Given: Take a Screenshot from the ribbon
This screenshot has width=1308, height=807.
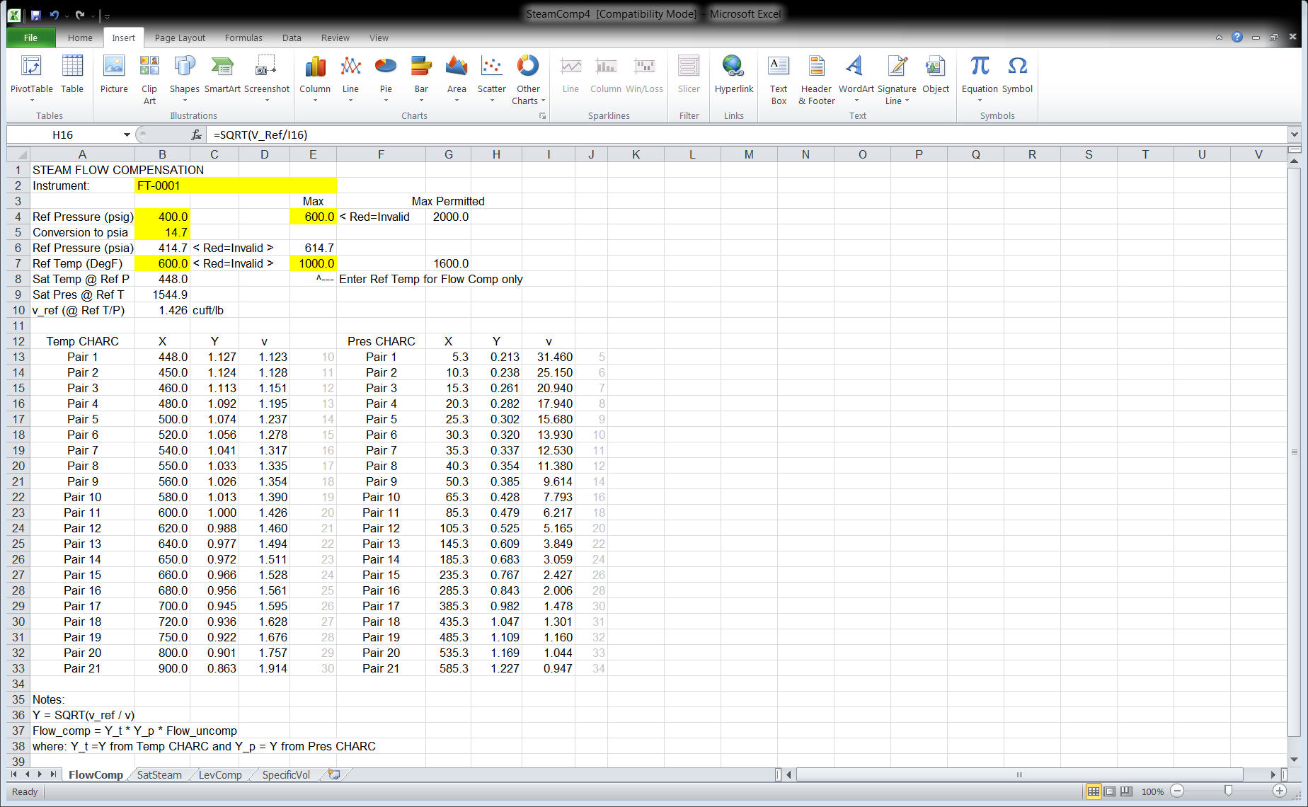Looking at the screenshot, I should [267, 79].
